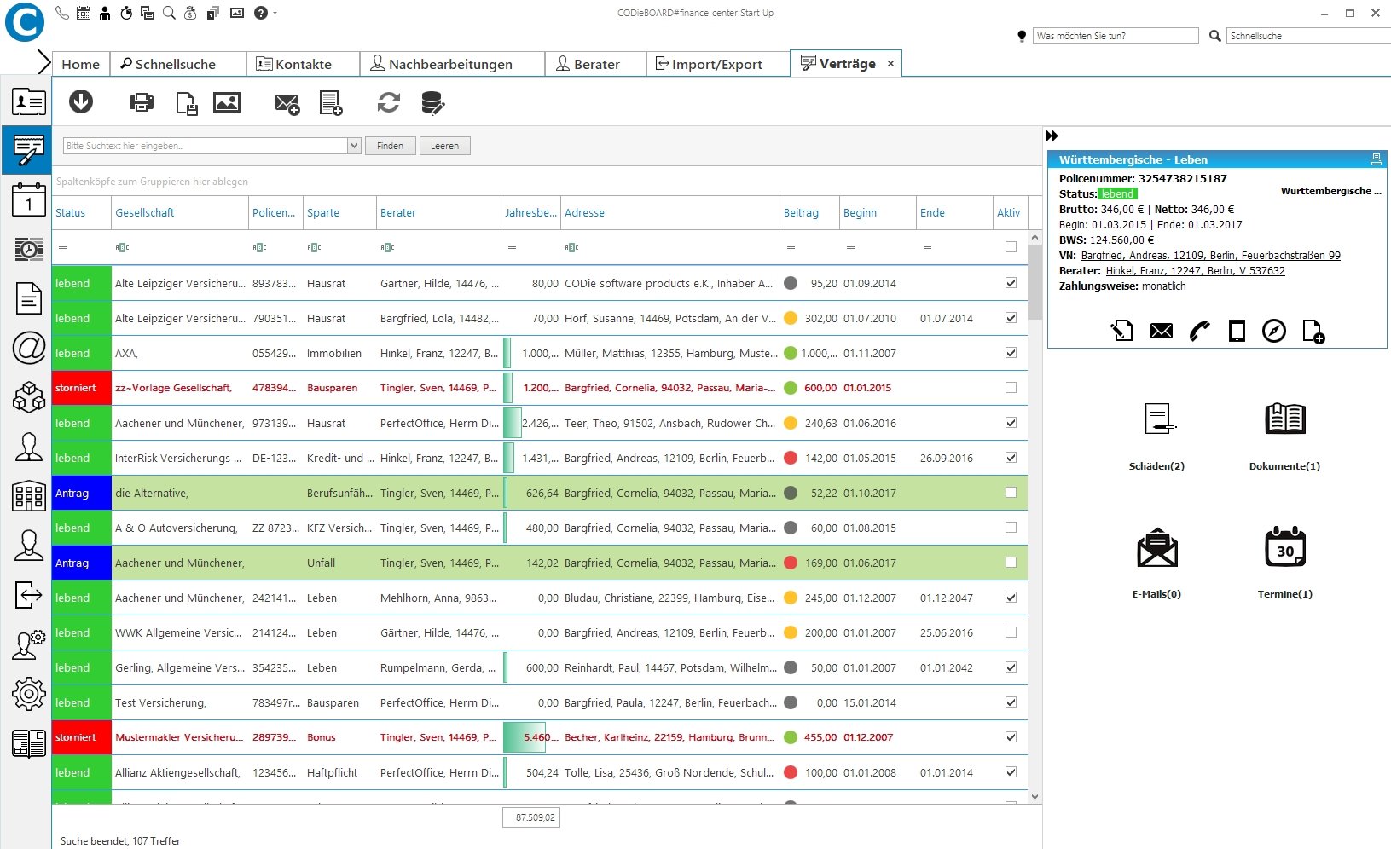Expand the left sidebar navigation chevron
Screen dimensions: 1391x849
(x=43, y=62)
